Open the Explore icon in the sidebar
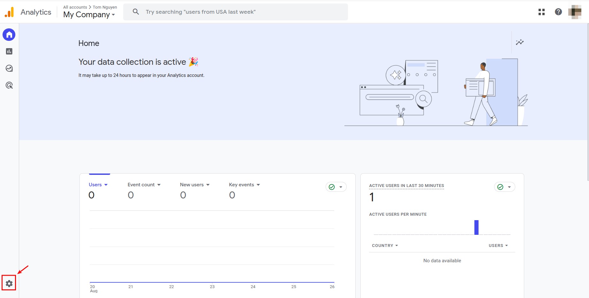 click(9, 68)
